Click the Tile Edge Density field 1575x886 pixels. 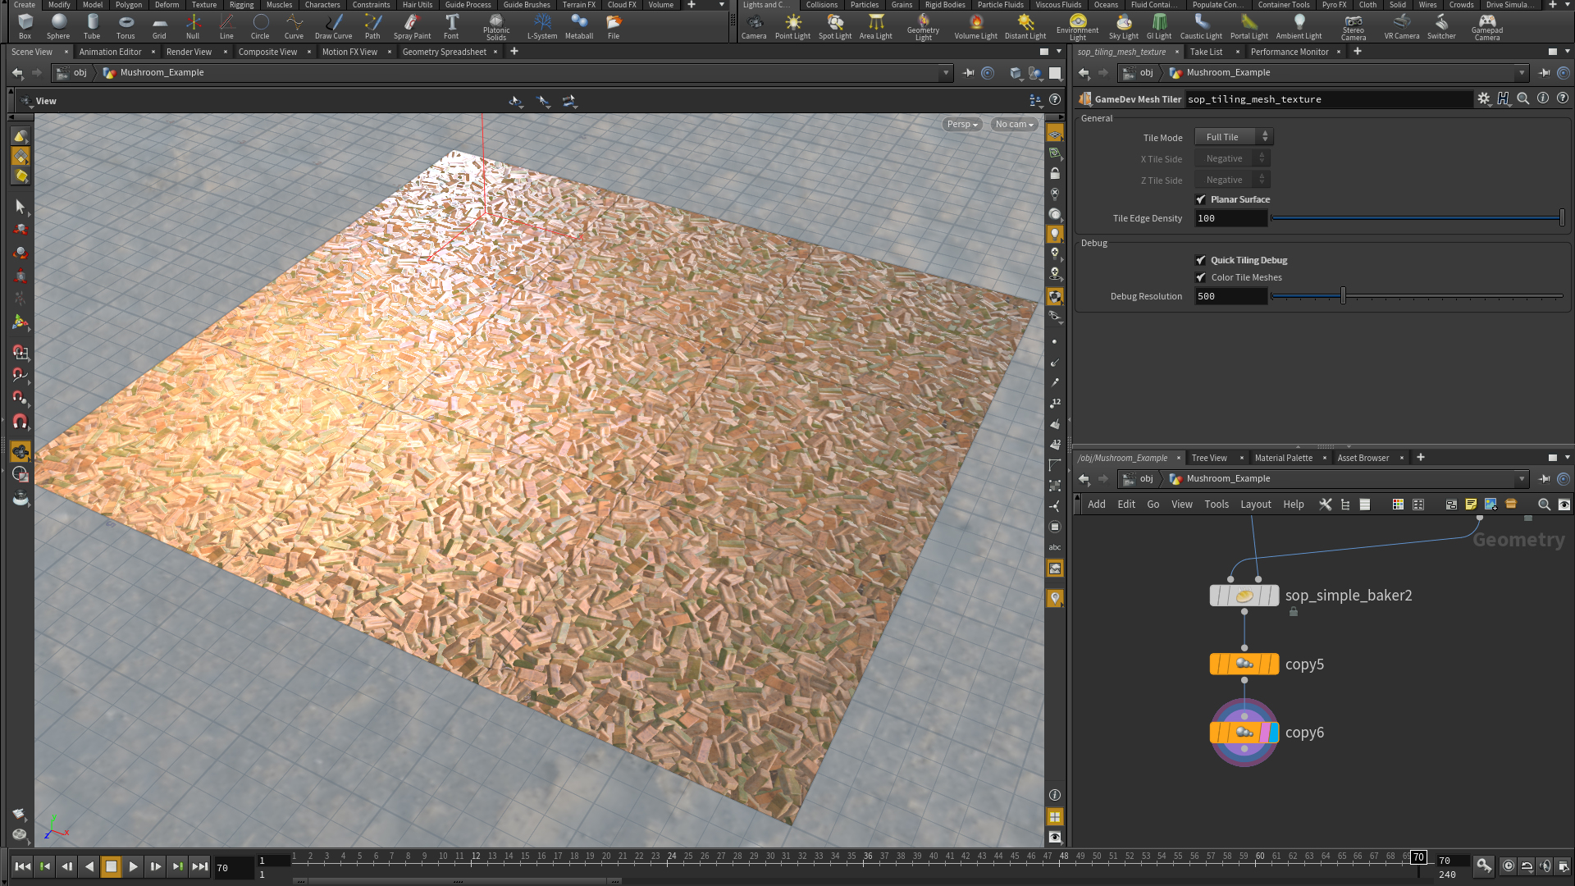coord(1230,218)
